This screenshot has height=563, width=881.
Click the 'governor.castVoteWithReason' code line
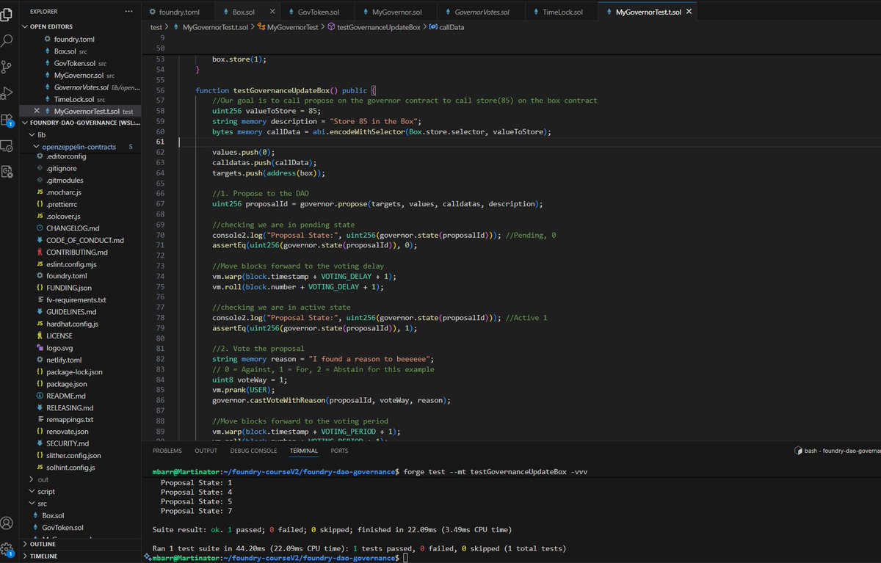(331, 400)
